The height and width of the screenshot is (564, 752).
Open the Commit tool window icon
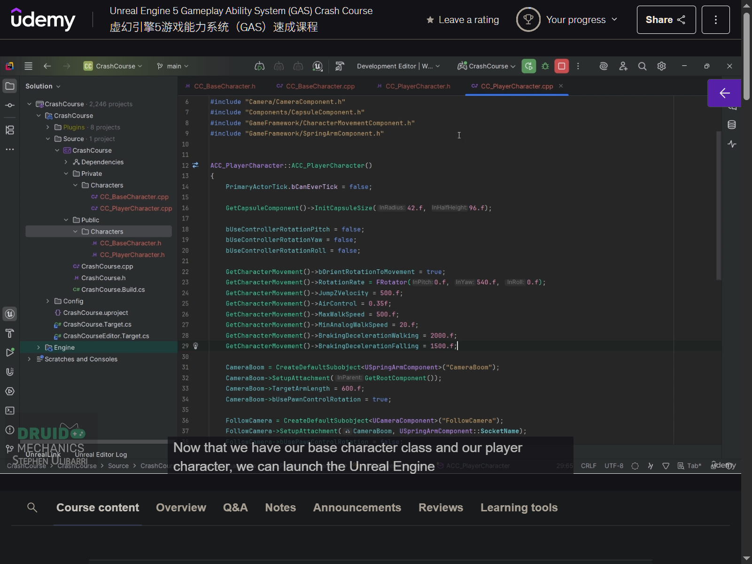point(10,105)
